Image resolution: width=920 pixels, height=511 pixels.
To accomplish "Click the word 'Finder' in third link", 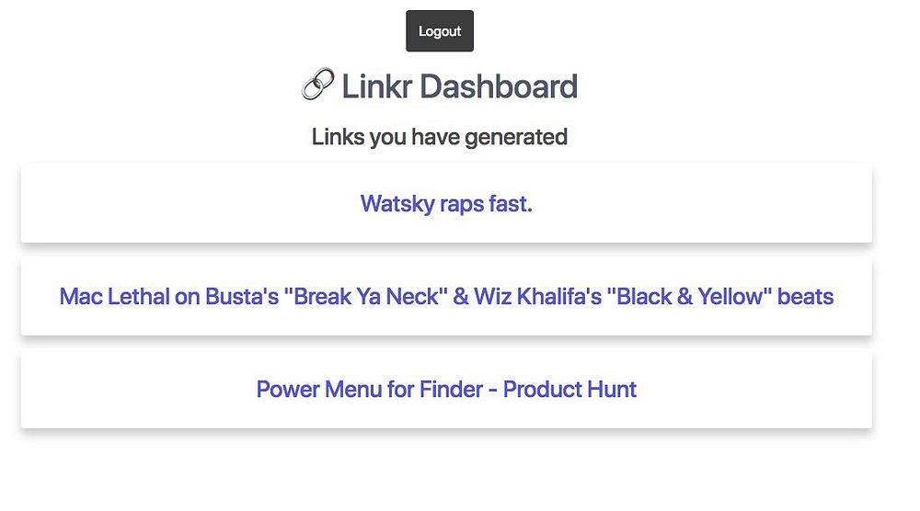I will pyautogui.click(x=450, y=389).
